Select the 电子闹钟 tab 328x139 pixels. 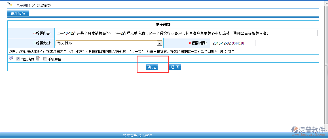(x=18, y=14)
